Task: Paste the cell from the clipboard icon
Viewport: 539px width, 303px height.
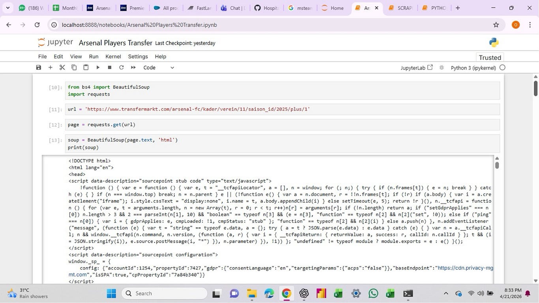Action: [x=86, y=67]
